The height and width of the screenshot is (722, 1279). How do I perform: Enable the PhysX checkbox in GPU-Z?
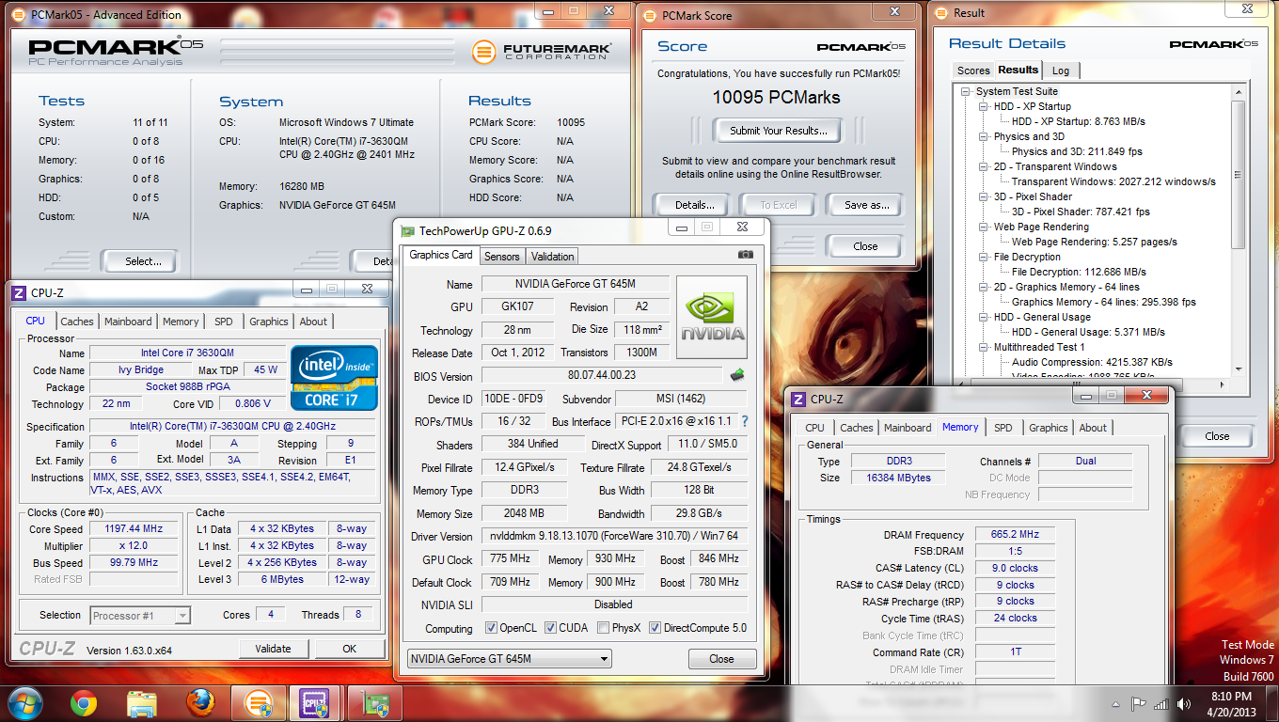coord(603,628)
